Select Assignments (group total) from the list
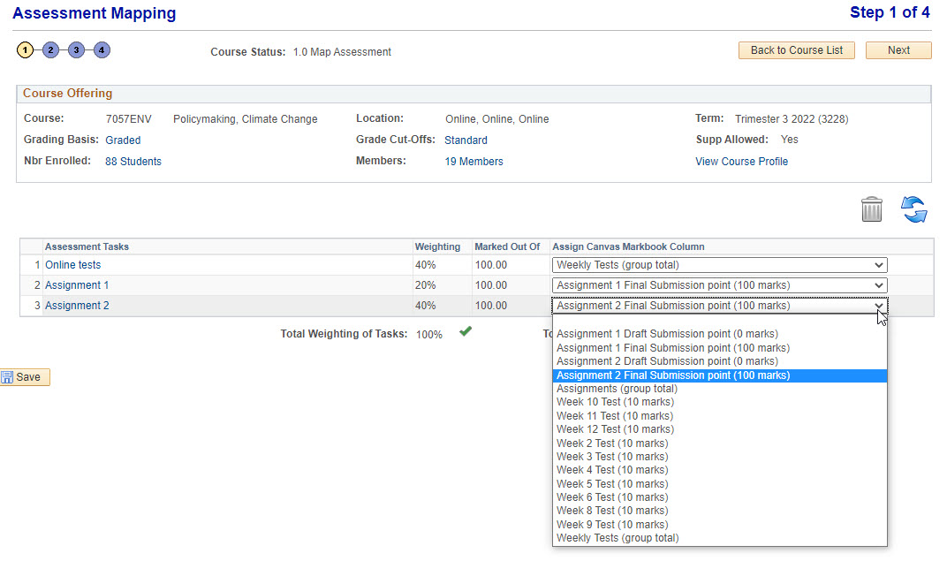This screenshot has width=947, height=576. click(617, 389)
